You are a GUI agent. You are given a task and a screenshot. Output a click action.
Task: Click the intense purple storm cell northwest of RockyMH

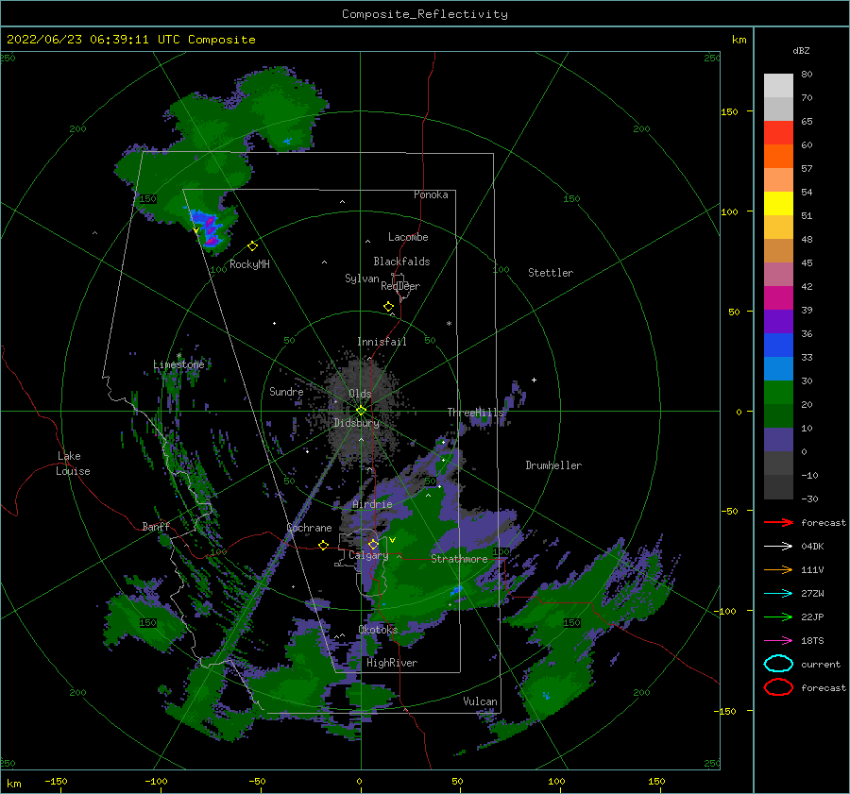210,229
